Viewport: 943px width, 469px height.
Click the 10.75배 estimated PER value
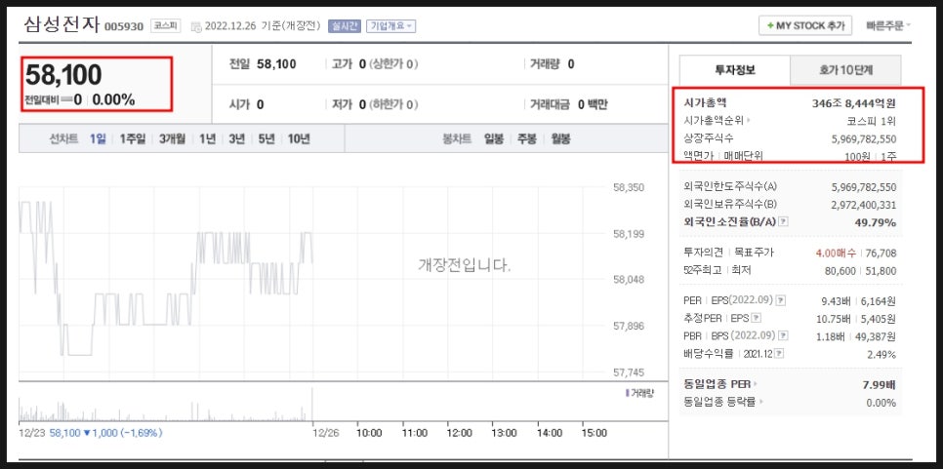[833, 318]
